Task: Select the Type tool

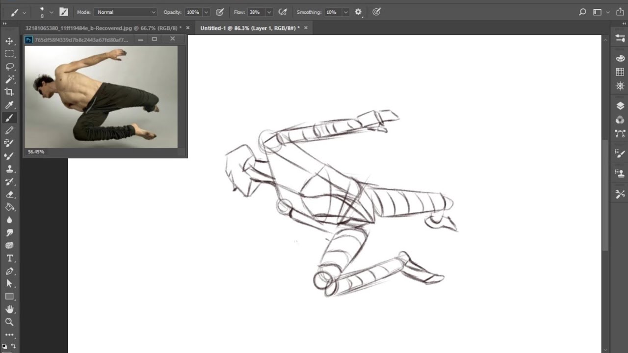Action: [9, 258]
